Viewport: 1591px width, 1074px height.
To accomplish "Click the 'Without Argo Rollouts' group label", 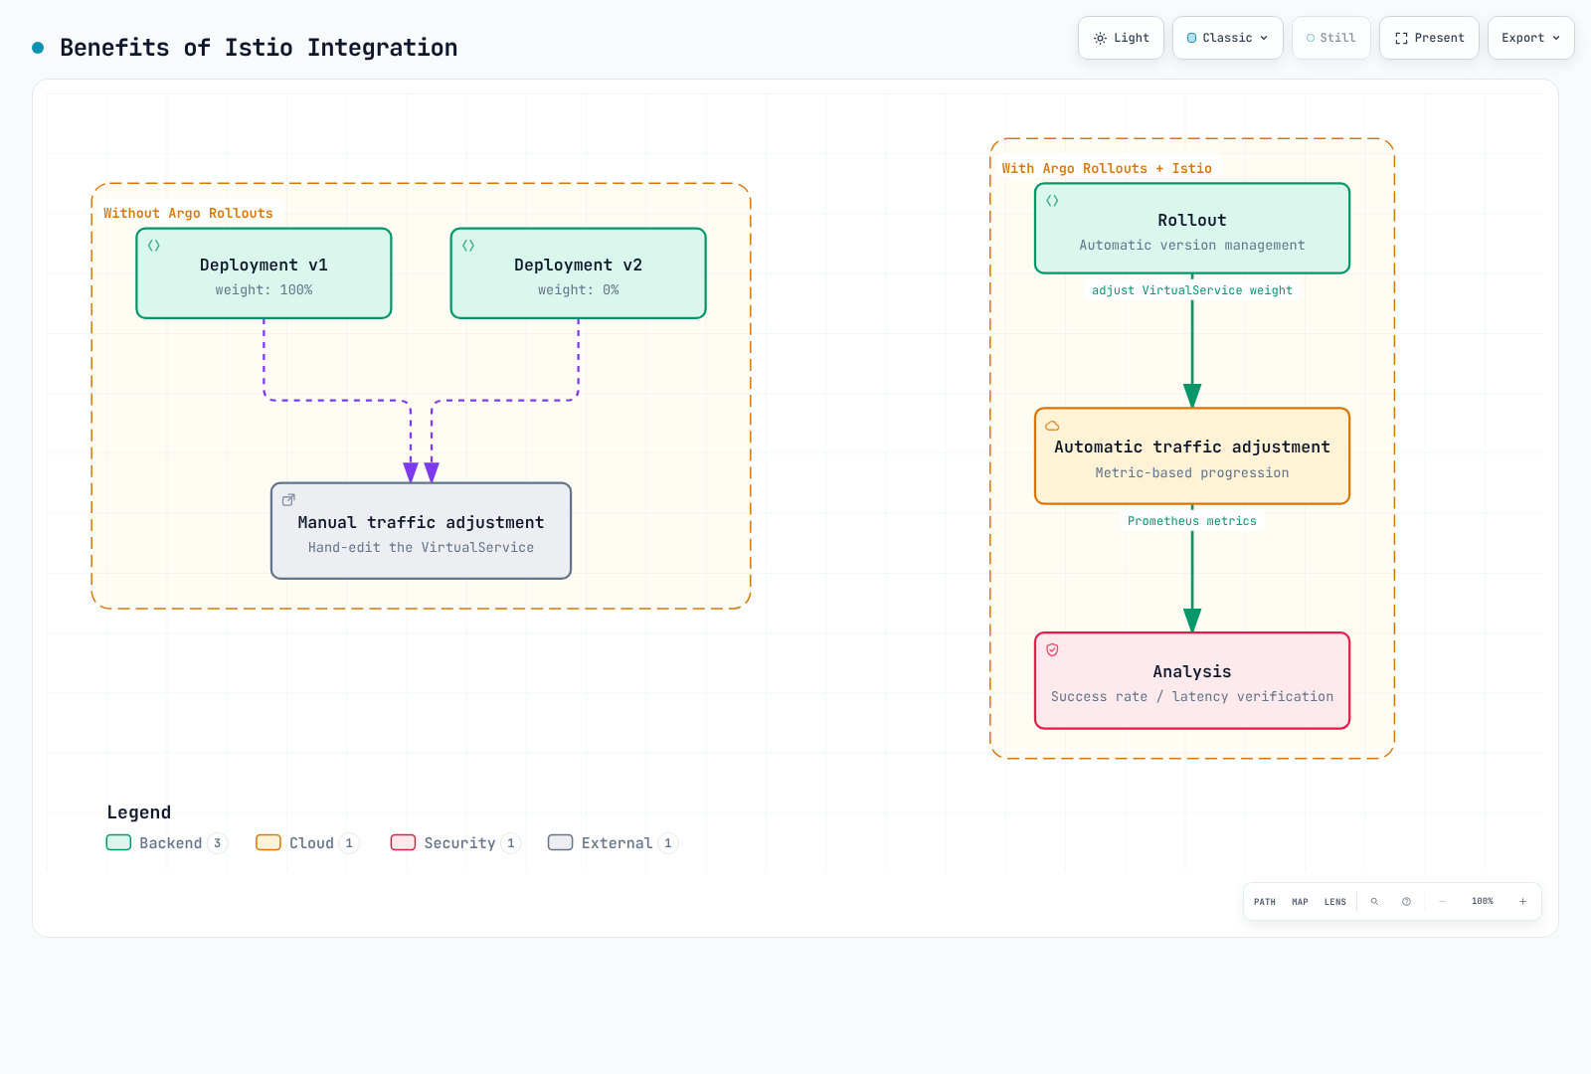I will [188, 213].
